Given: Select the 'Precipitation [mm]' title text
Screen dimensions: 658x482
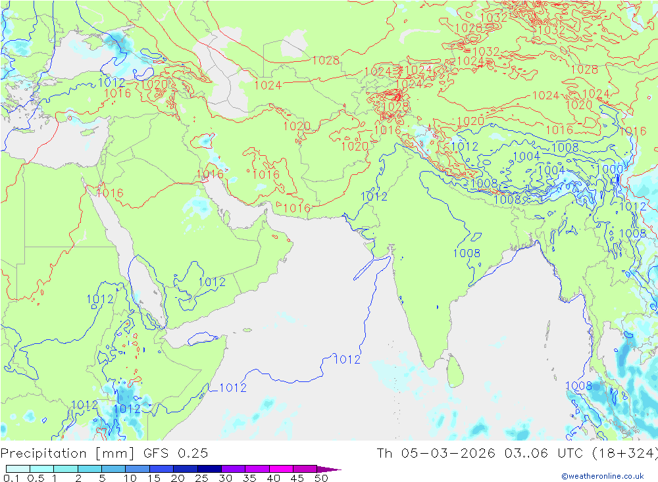Looking at the screenshot, I should (x=67, y=454).
